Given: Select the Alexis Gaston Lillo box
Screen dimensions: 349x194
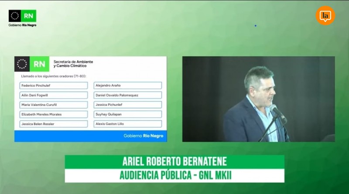Looking at the screenshot, I should (x=128, y=124).
